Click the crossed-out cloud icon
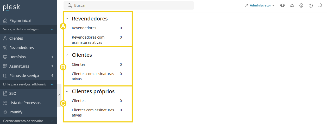 point(292,5)
